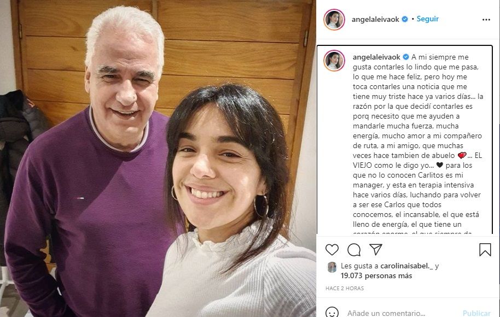The image size is (500, 317).
Task: Click angelaleivaok username in the caption
Action: [376, 57]
